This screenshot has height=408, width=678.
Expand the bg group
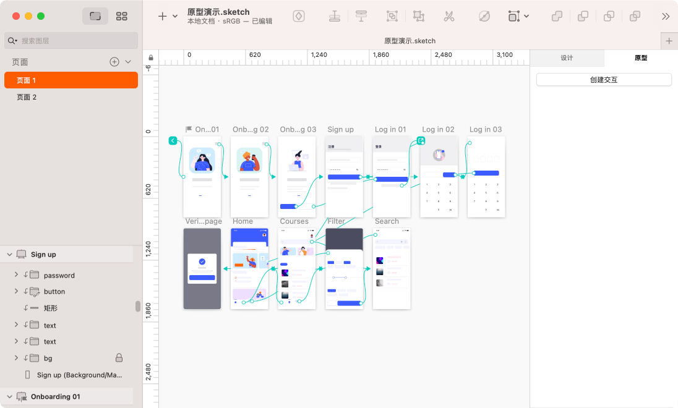(17, 358)
